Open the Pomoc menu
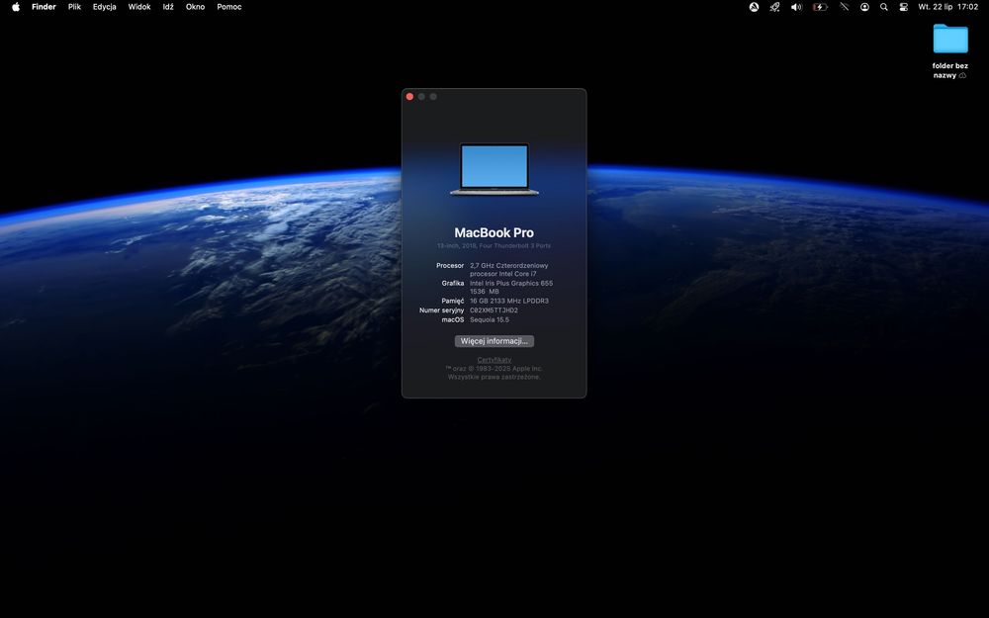The height and width of the screenshot is (618, 989). 229,7
